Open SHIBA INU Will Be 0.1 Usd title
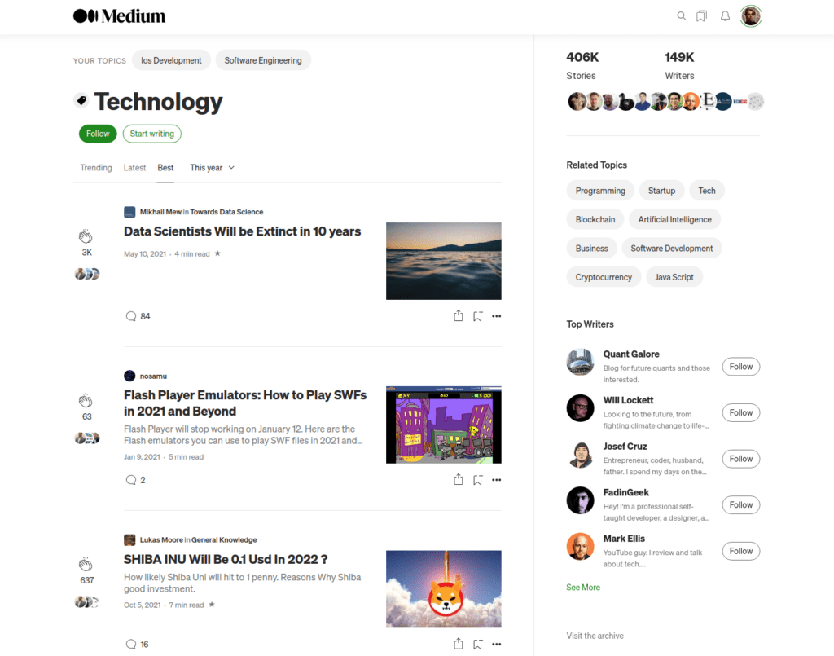The width and height of the screenshot is (834, 656). (226, 560)
